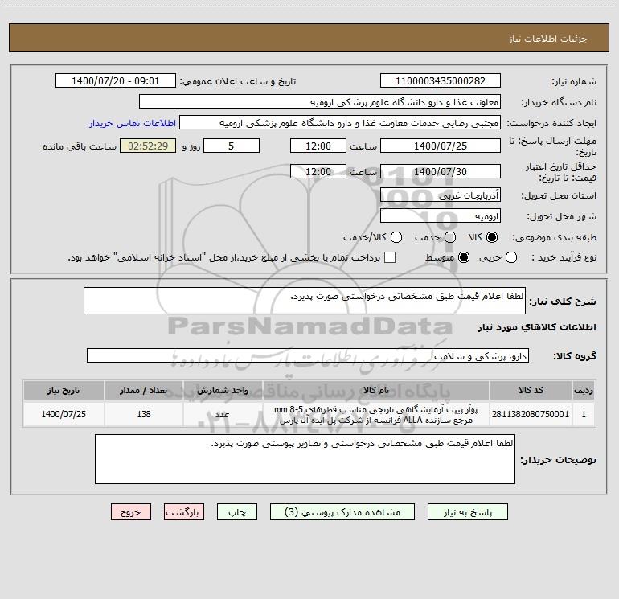Click the response deadline date 1400/07/25 field

[441, 146]
